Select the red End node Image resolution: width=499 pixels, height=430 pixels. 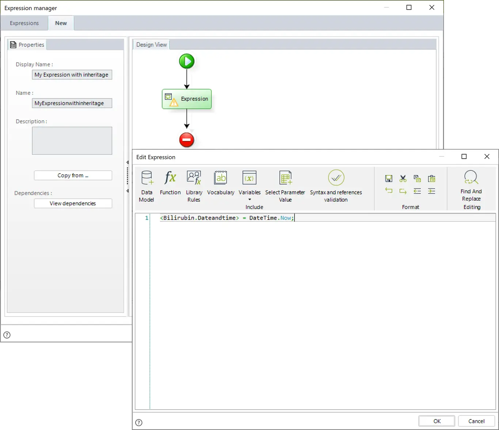tap(187, 140)
